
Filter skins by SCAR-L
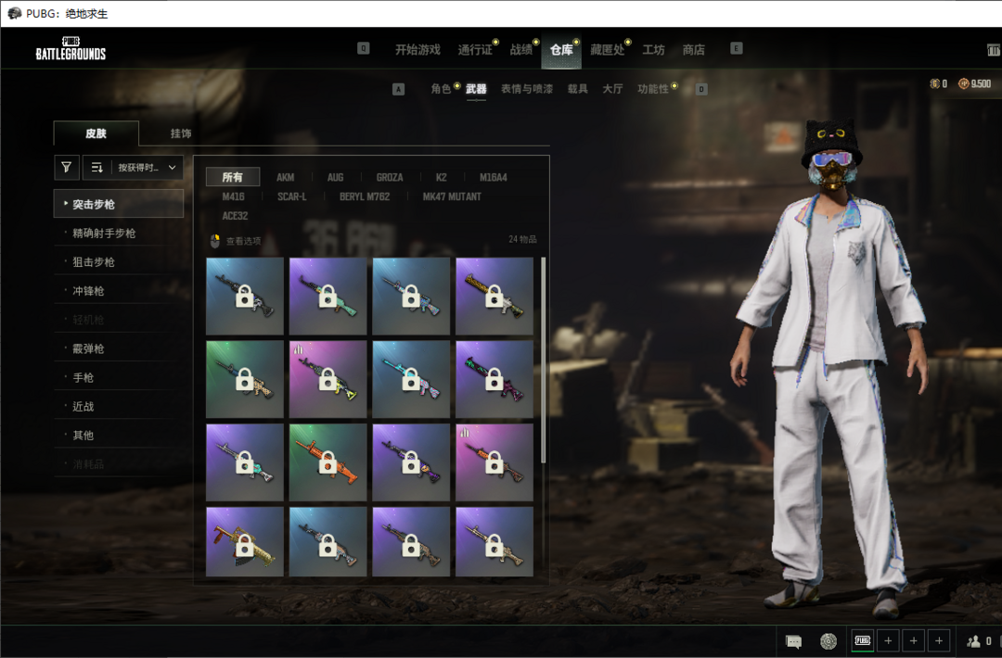tap(292, 196)
